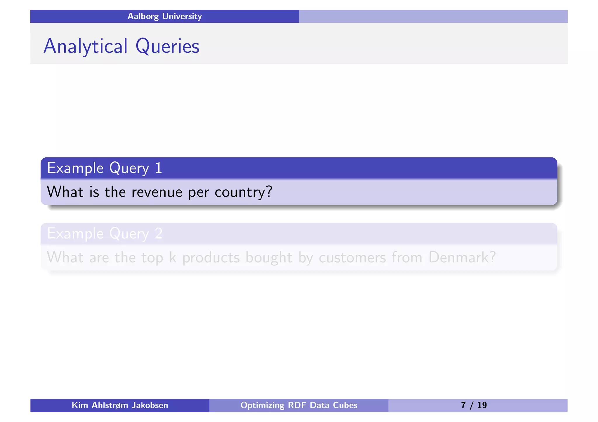598x422 pixels.
Task: Click Optimizing RDF Data Cubes footer title
Action: click(299, 405)
